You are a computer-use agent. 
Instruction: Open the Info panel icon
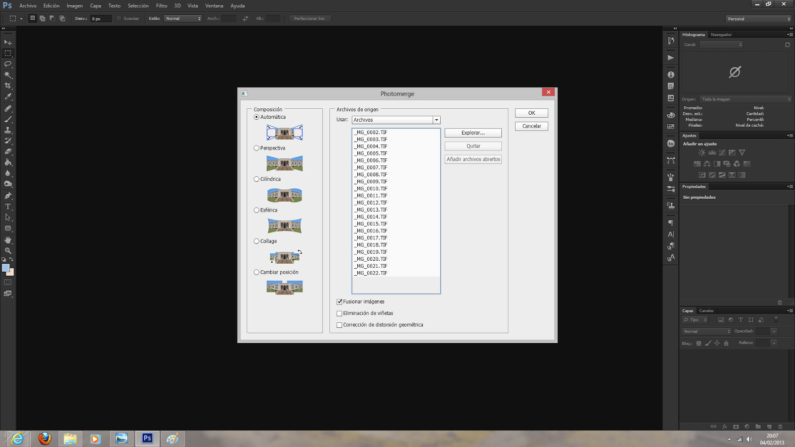click(671, 74)
